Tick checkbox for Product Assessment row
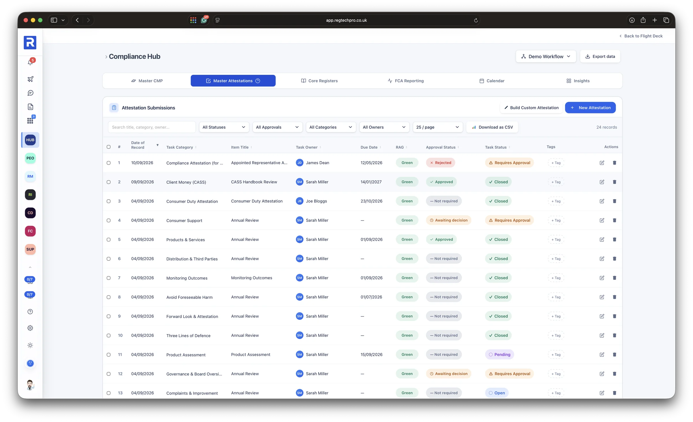Screen dimensions: 693x422 pyautogui.click(x=109, y=355)
